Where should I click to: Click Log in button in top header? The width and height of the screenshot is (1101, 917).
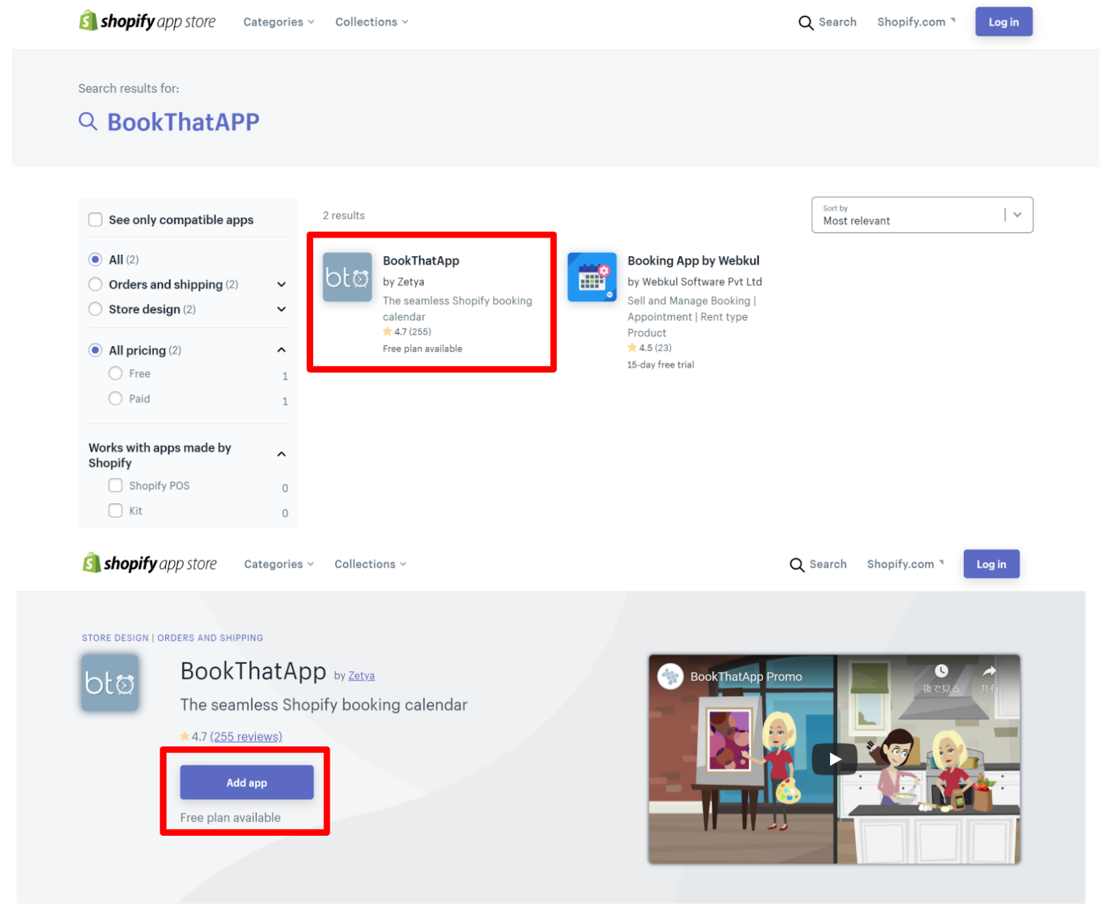point(1003,22)
